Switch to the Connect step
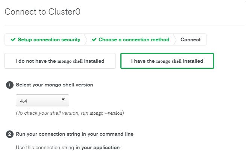The height and width of the screenshot is (153, 246). [190, 40]
